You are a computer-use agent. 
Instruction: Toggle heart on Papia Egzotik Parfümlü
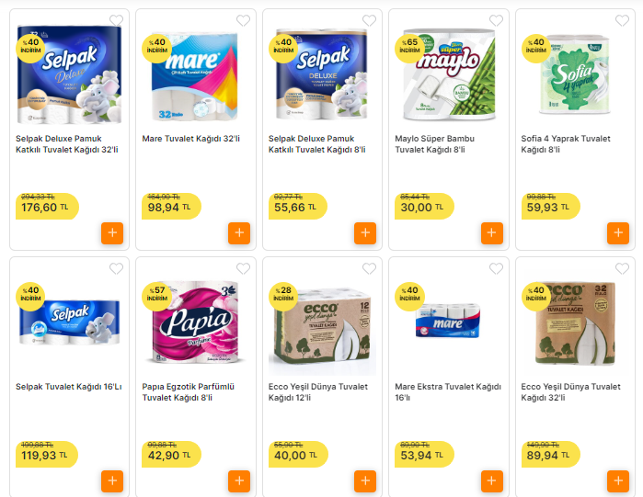pyautogui.click(x=243, y=269)
